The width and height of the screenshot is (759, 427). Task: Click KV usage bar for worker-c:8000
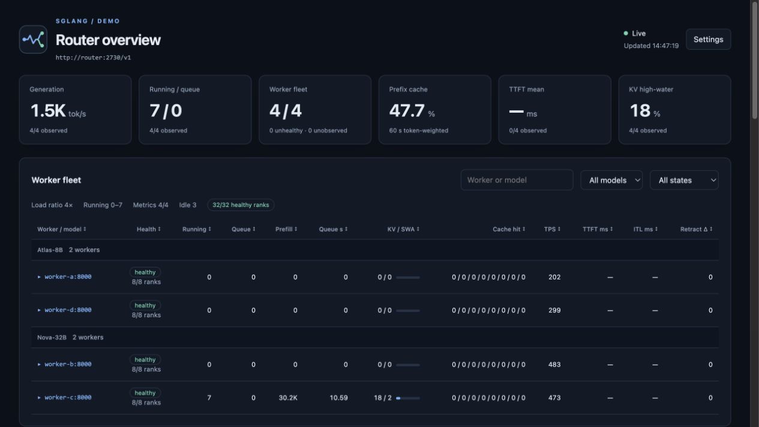[x=408, y=398]
